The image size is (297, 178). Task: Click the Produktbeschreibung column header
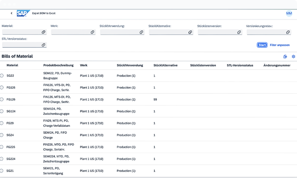click(x=58, y=65)
